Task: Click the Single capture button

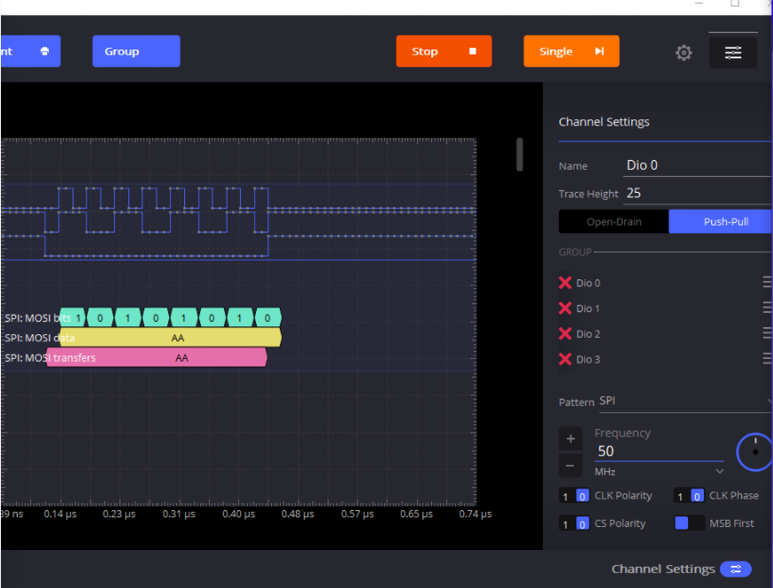Action: click(x=571, y=51)
